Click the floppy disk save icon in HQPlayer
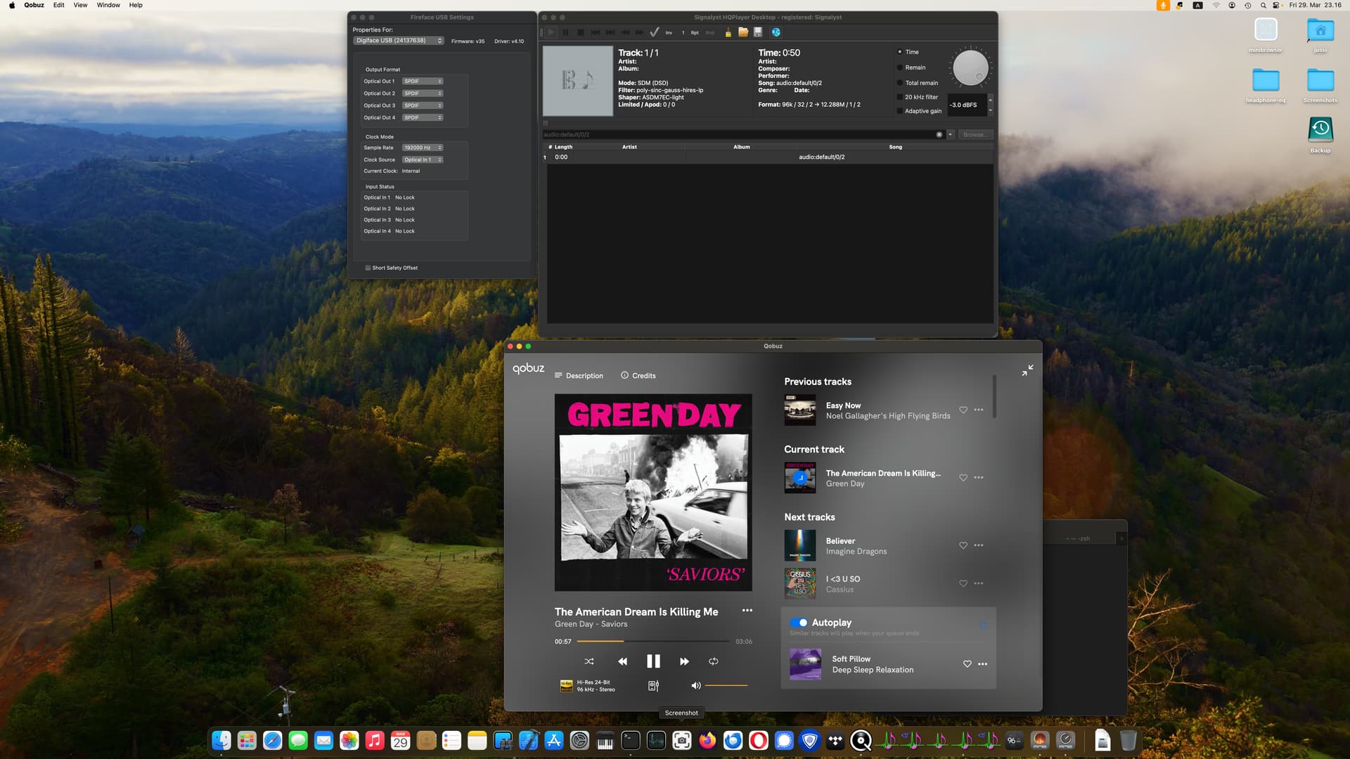Screen dimensions: 1350x759 [x=758, y=32]
